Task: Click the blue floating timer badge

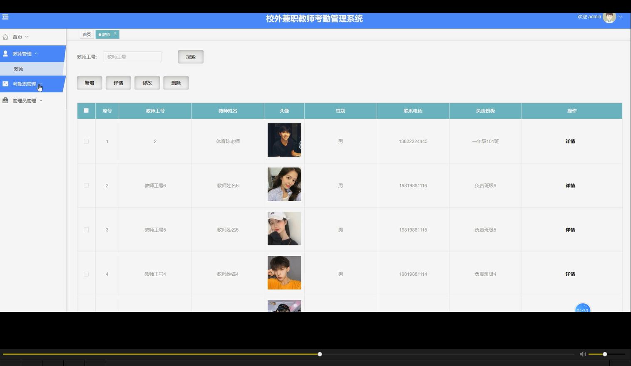Action: [x=583, y=308]
